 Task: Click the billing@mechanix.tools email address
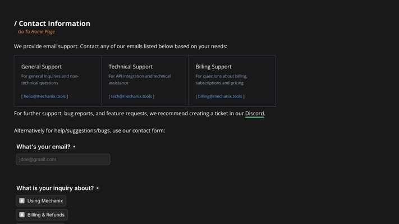click(x=220, y=96)
